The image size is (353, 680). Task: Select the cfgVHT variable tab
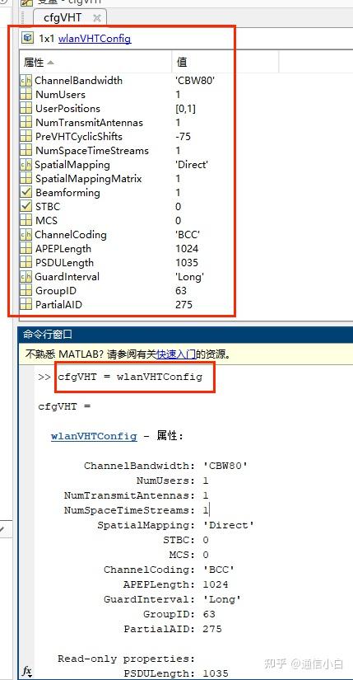point(63,18)
